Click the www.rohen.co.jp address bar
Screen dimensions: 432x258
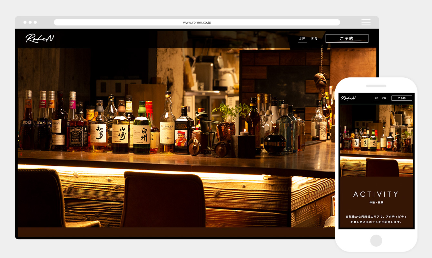point(197,22)
